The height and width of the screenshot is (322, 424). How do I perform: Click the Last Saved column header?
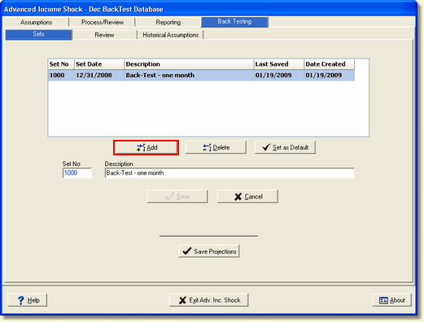(279, 64)
